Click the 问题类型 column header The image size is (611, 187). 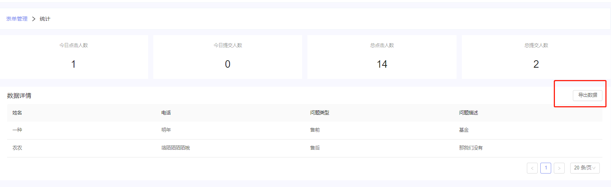pos(320,113)
